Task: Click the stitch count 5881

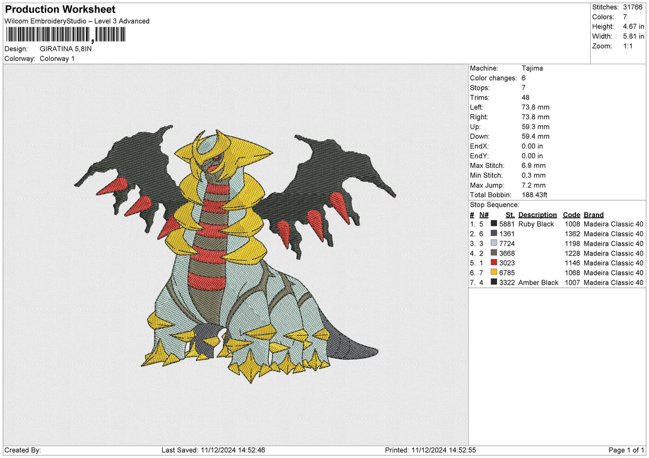Action: pyautogui.click(x=507, y=224)
